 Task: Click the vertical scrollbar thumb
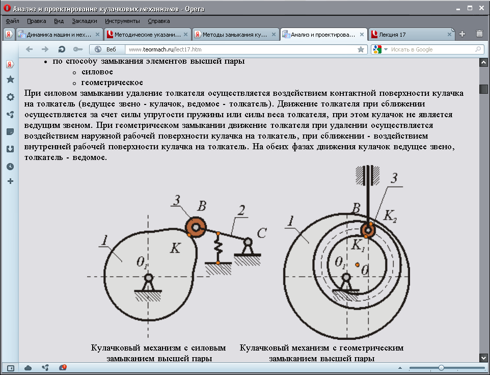483,89
